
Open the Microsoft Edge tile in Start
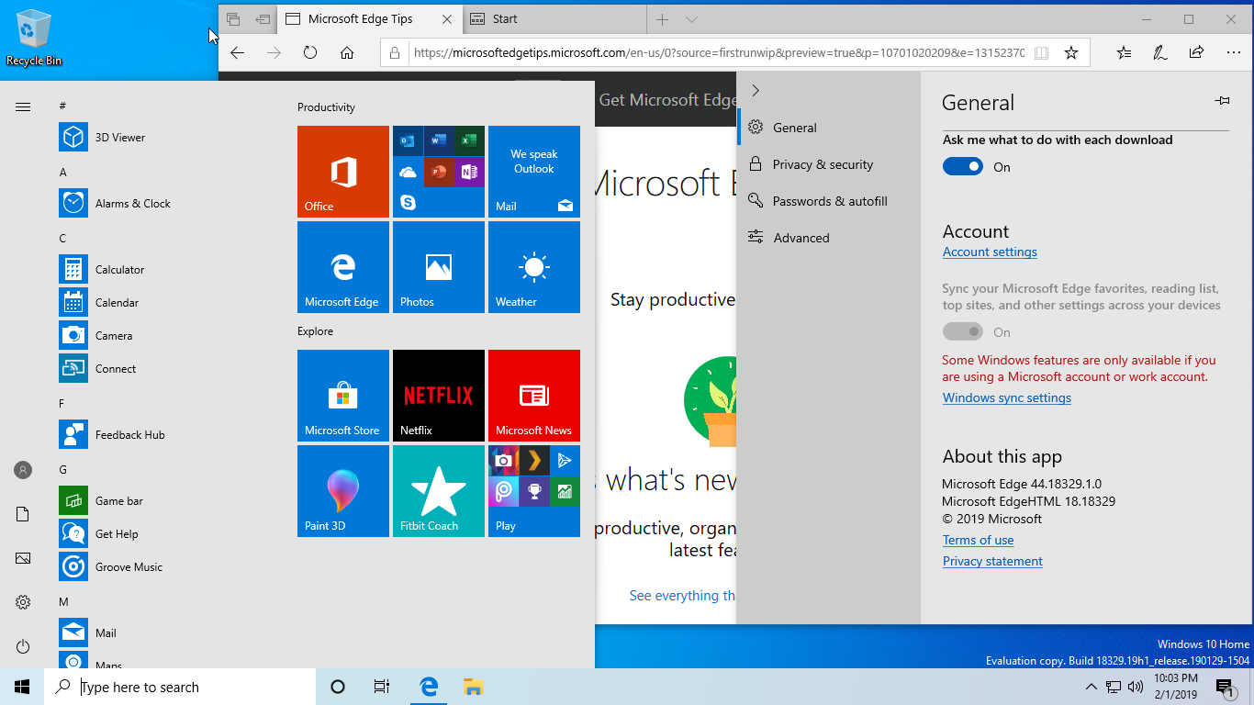(x=343, y=267)
